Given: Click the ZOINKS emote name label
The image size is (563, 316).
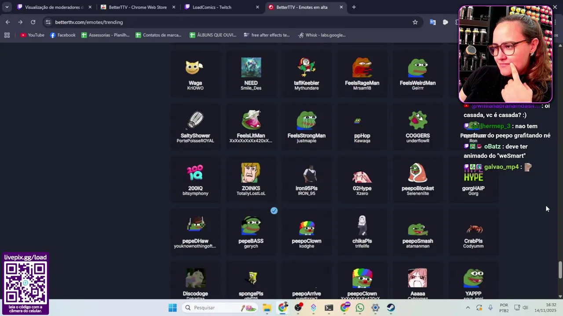Looking at the screenshot, I should 251,188.
